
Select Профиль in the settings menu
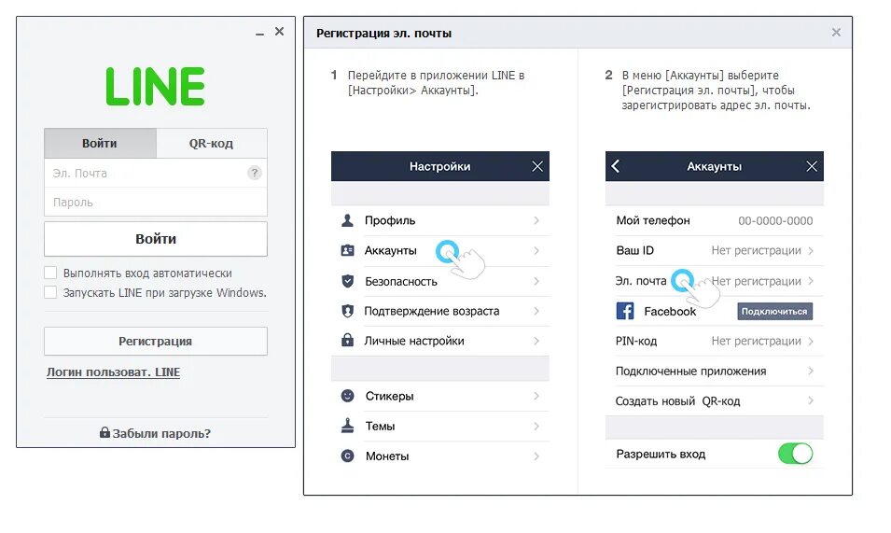coord(440,220)
